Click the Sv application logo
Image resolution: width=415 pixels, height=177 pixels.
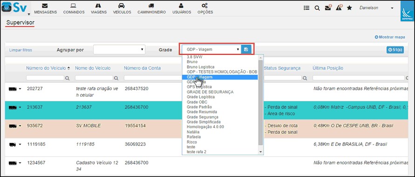14,8
